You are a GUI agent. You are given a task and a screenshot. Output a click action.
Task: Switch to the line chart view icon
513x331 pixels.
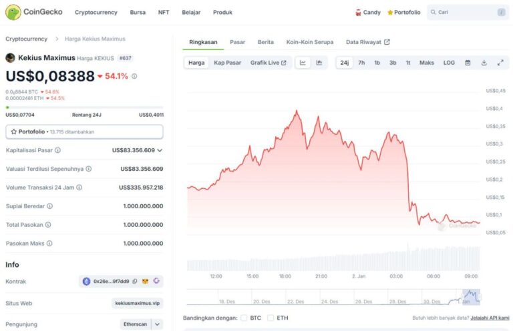click(303, 63)
